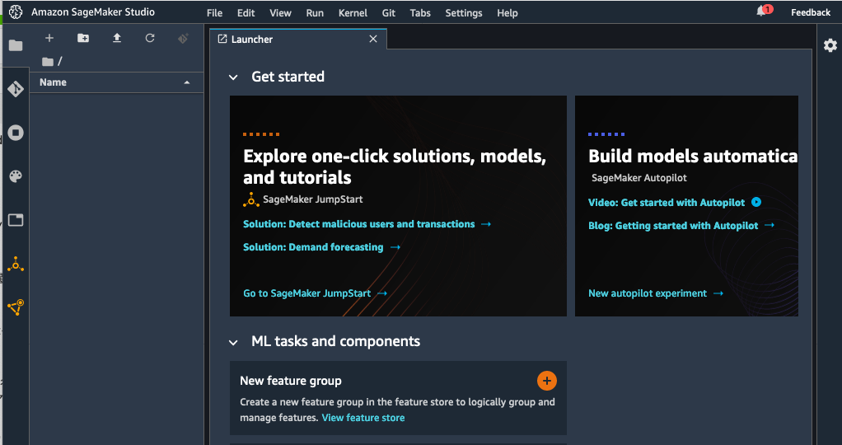
Task: Open the Git menu
Action: tap(389, 13)
